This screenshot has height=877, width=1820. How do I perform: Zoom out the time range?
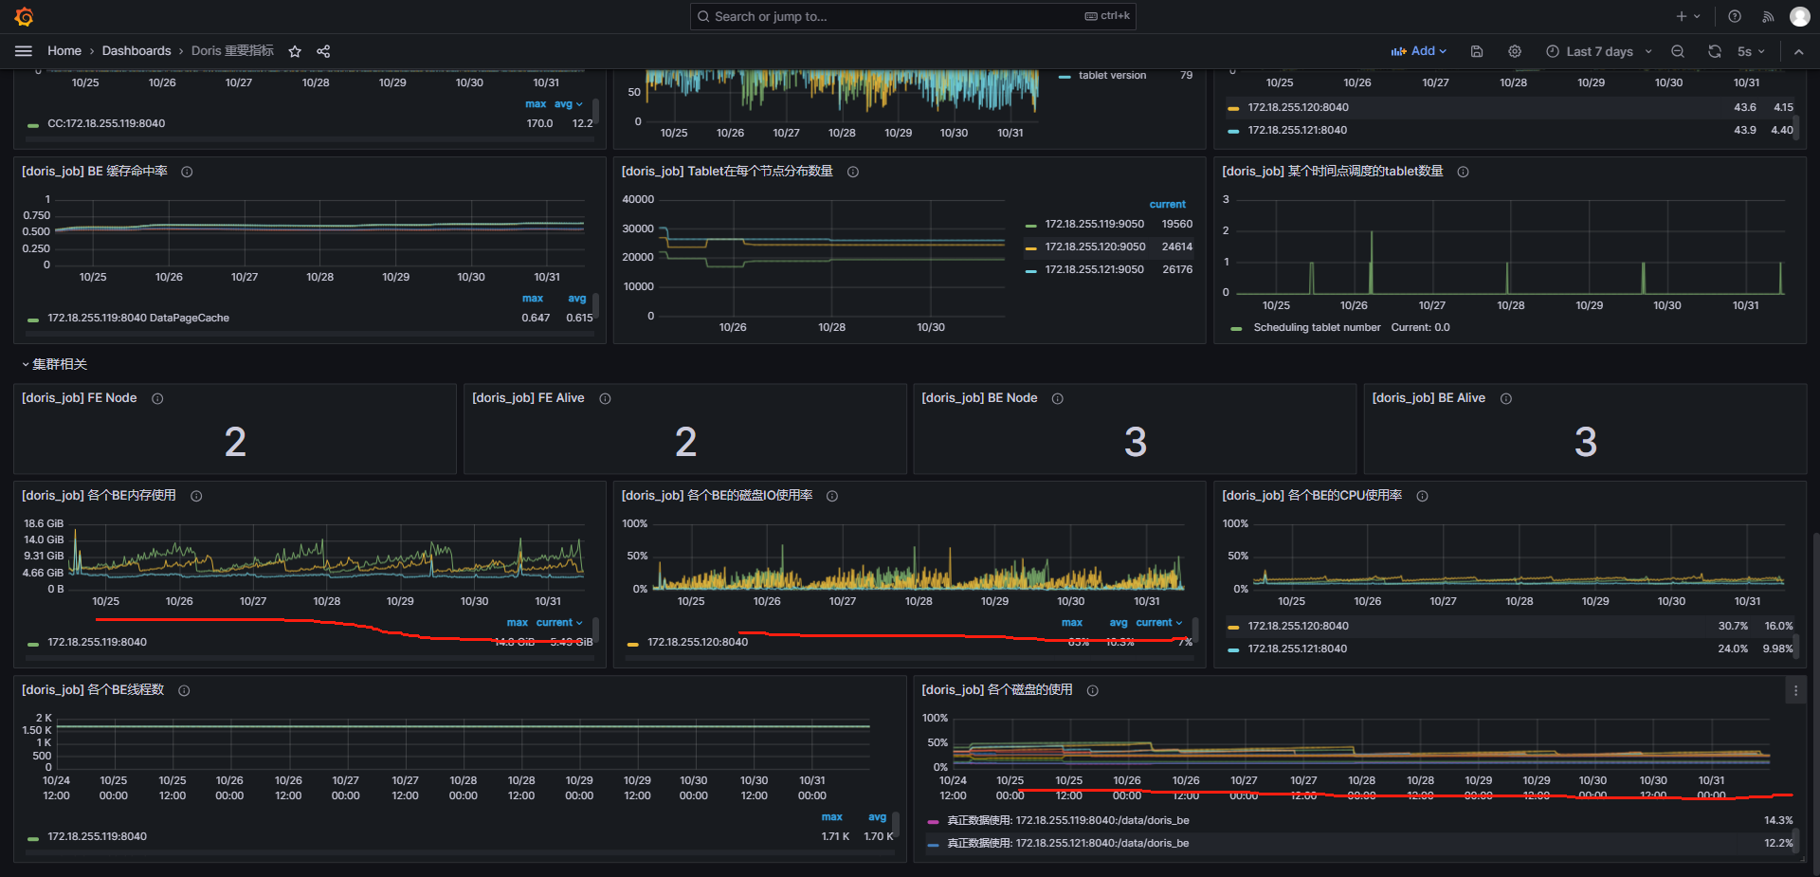(1678, 51)
